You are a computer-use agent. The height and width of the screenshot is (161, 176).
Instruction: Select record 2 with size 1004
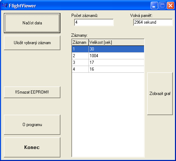[108, 56]
